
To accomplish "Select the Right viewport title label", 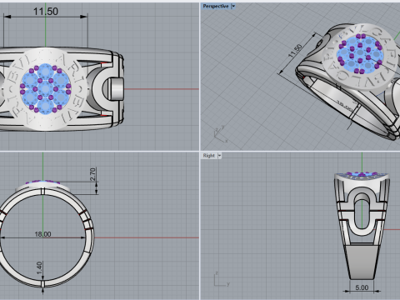I will (x=209, y=156).
